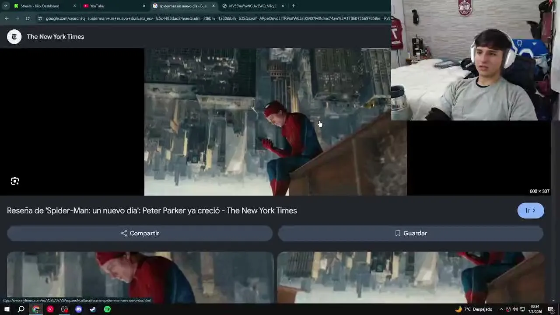Open the notification center icon

[x=551, y=309]
